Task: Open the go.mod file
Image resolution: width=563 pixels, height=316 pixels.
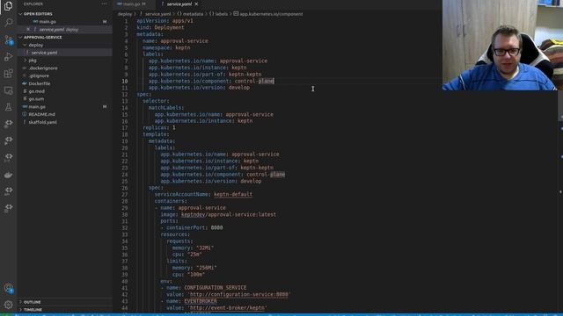Action: click(36, 91)
